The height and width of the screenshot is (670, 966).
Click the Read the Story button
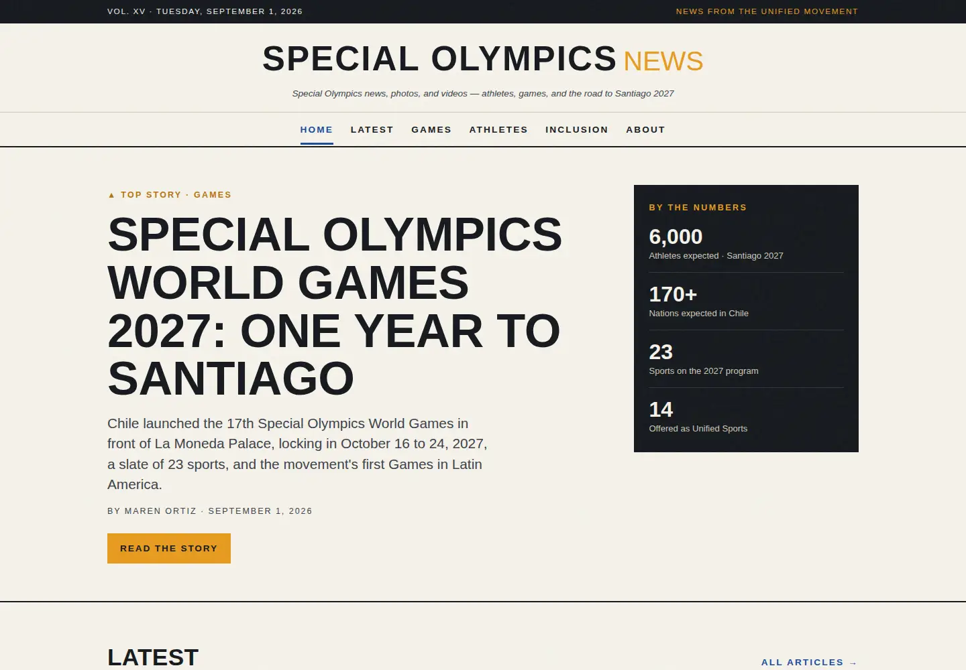point(169,548)
